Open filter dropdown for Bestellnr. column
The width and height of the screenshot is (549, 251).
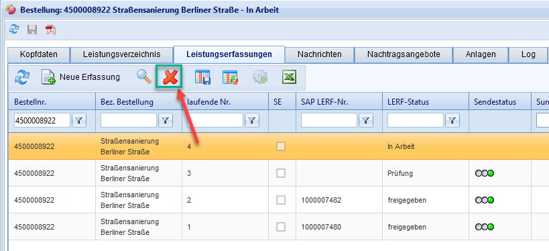pos(79,121)
